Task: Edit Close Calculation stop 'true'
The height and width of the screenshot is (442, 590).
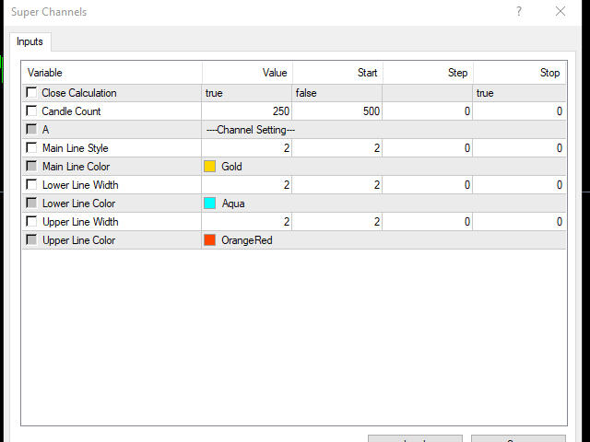Action: coord(519,93)
